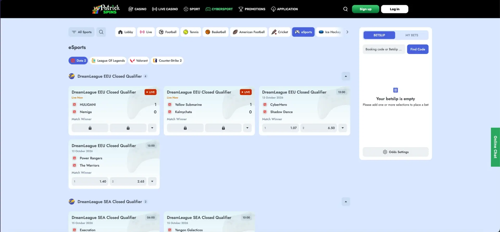
Task: Open the CASINO menu item
Action: [x=137, y=9]
